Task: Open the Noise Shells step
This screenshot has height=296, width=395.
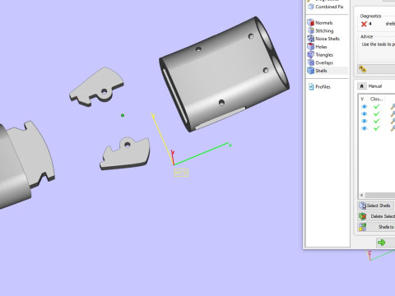Action: coord(323,39)
